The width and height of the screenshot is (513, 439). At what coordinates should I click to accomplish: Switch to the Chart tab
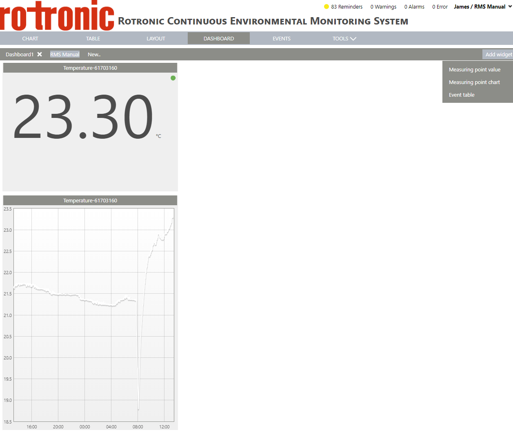[x=30, y=38]
